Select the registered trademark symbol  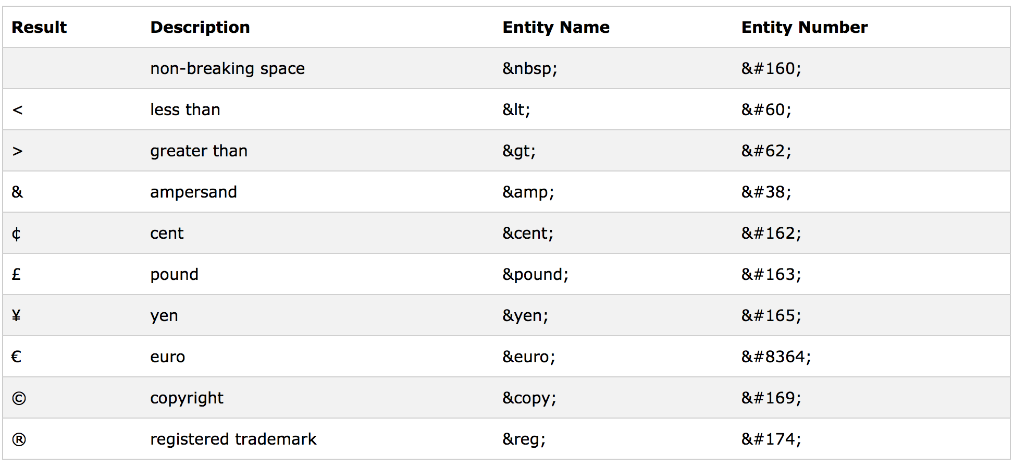coord(19,439)
